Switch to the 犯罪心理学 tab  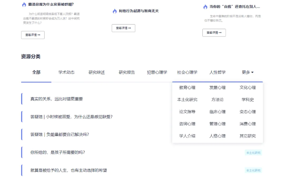click(157, 72)
